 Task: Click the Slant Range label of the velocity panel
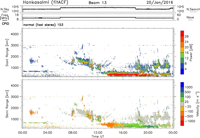[x=7, y=104]
